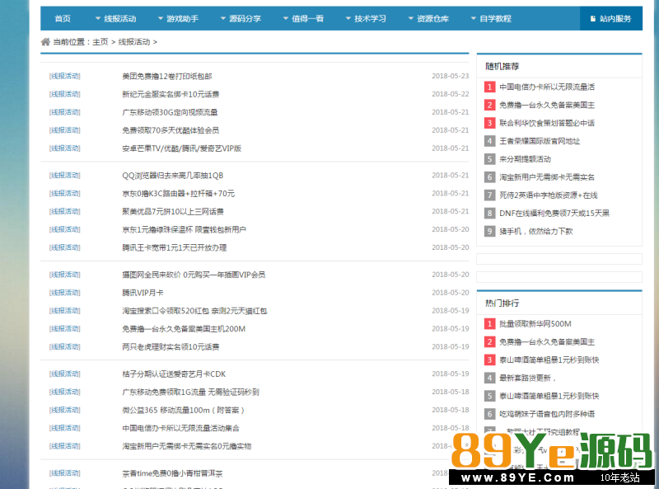Viewport: 659px width, 489px height.
Task: Open article 腾讯VIP月卡
Action: (x=143, y=293)
